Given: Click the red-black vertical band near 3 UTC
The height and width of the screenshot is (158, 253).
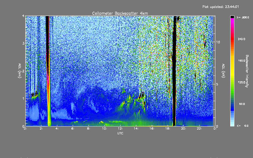Looking at the screenshot, I should (48, 71).
